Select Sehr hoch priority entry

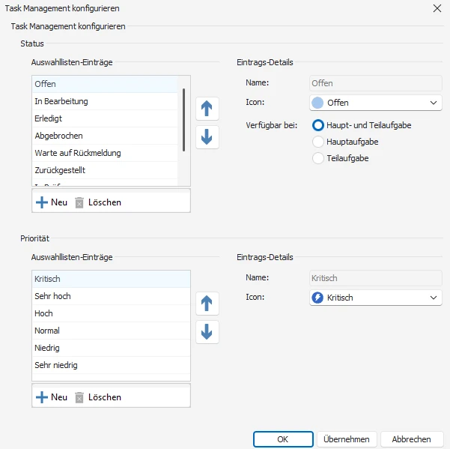point(111,296)
